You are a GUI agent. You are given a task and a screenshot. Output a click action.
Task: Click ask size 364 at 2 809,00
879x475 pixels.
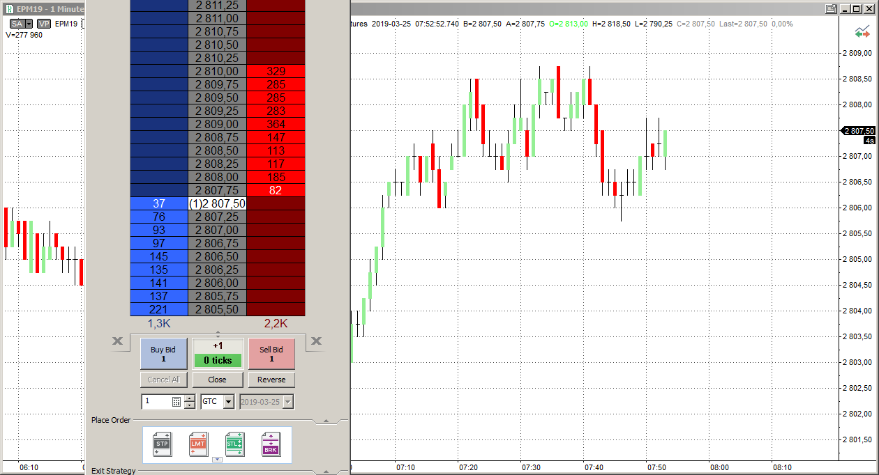276,124
